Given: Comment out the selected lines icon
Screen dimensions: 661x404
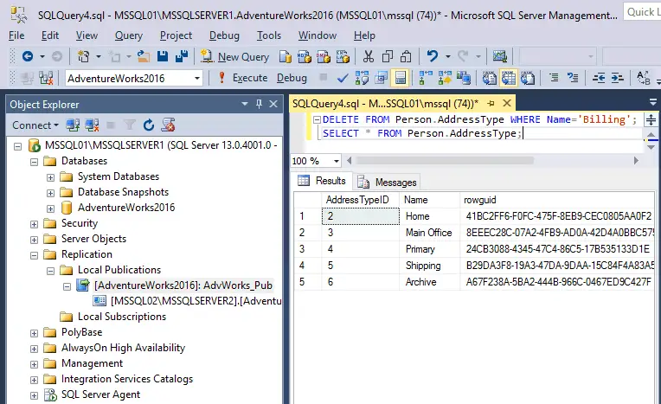Looking at the screenshot, I should click(x=554, y=78).
